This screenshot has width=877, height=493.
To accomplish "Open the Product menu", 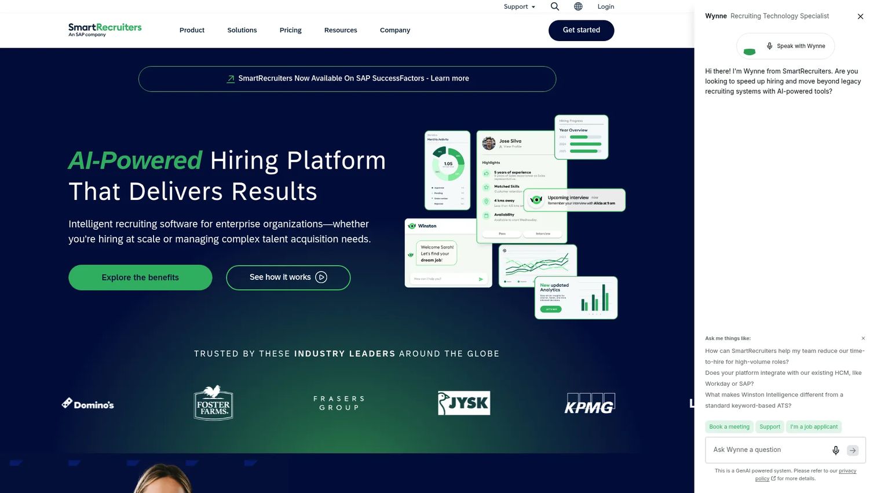I will pyautogui.click(x=192, y=30).
